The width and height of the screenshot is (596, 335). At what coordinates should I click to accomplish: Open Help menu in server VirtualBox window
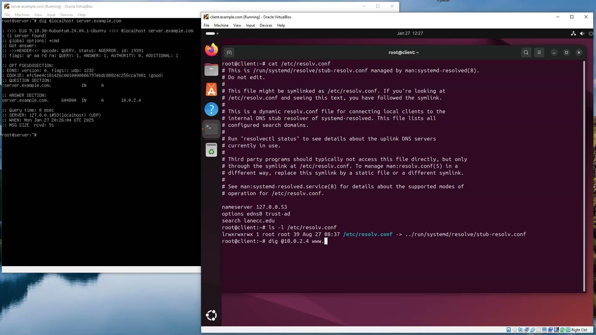click(x=81, y=15)
